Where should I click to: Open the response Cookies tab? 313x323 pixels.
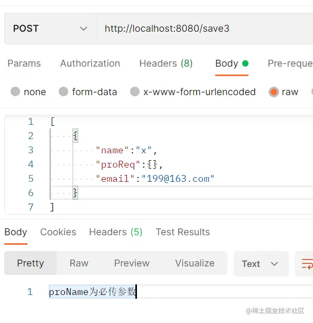pyautogui.click(x=58, y=232)
